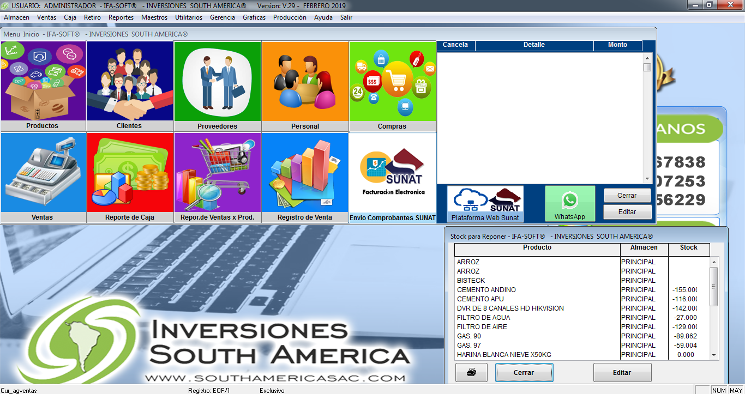
Task: Expand the Reportes menu
Action: click(121, 17)
